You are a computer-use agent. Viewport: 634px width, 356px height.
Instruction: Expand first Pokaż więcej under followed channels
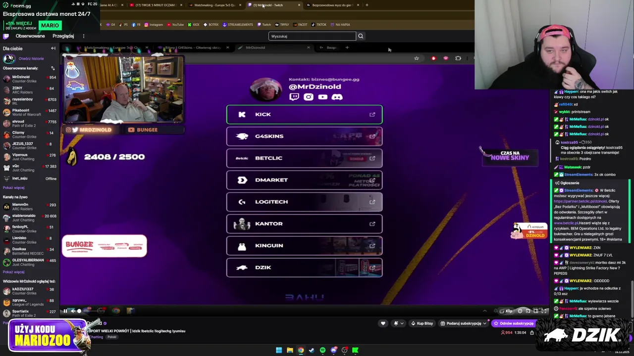[13, 188]
